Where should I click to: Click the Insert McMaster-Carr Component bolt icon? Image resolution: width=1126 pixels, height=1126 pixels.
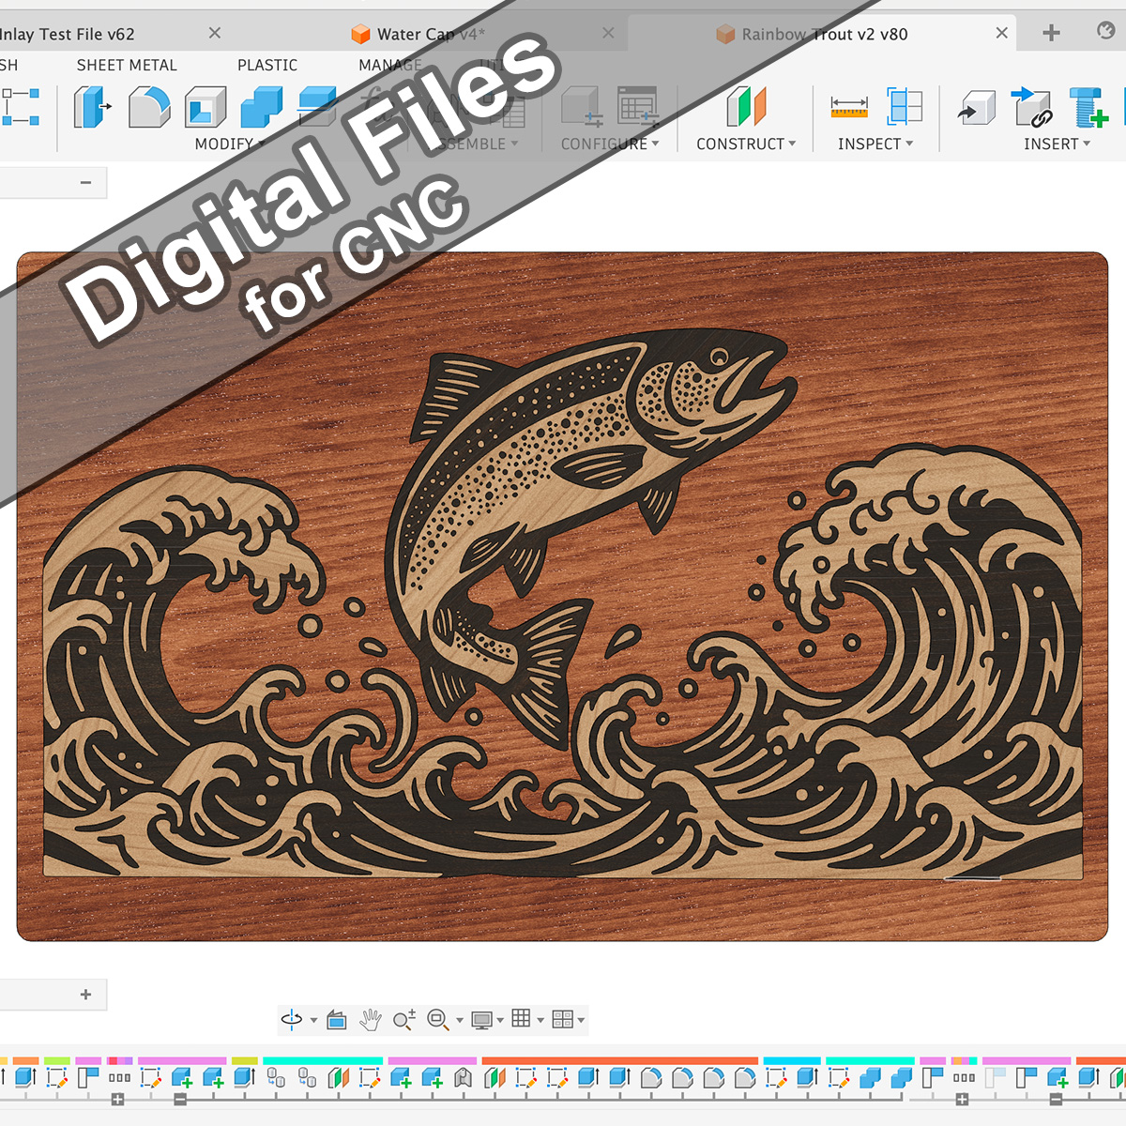[1088, 107]
